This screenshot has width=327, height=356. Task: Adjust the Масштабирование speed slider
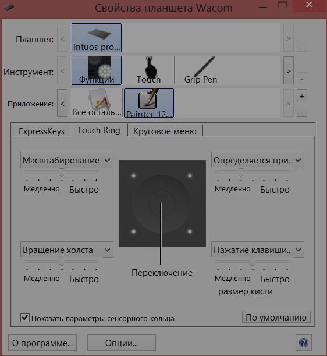(62, 173)
